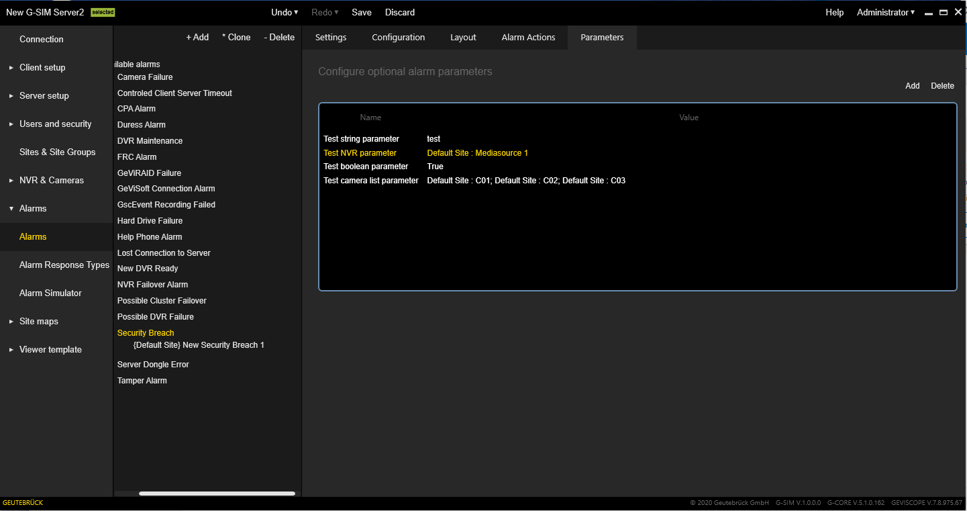Image resolution: width=967 pixels, height=511 pixels.
Task: Select NVR Failover Alarm type
Action: click(x=152, y=285)
